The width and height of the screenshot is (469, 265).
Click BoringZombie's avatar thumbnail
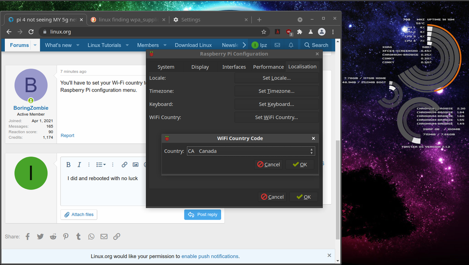tap(31, 85)
